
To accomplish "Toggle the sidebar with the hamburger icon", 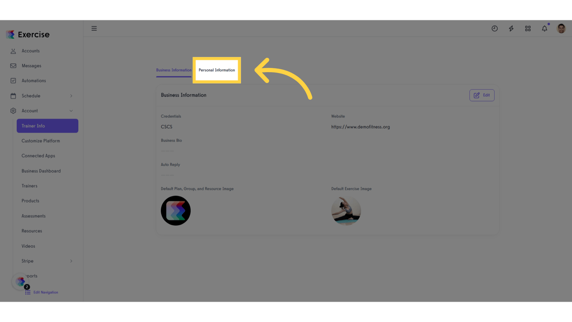I will (x=94, y=28).
